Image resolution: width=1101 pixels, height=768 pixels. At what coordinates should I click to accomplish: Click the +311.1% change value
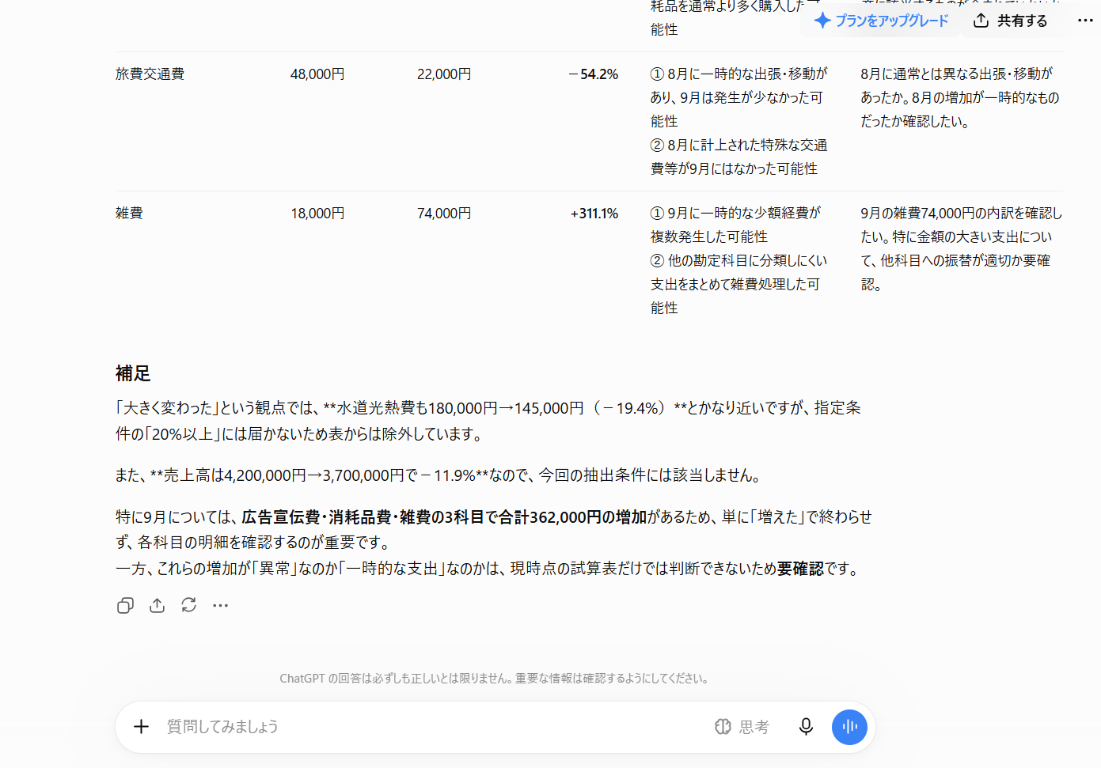tap(594, 214)
